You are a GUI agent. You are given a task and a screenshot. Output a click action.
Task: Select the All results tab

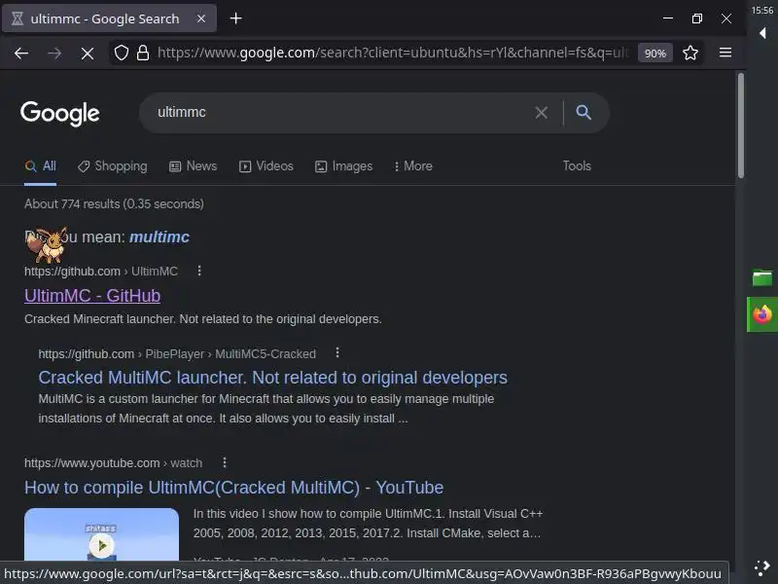click(x=40, y=165)
